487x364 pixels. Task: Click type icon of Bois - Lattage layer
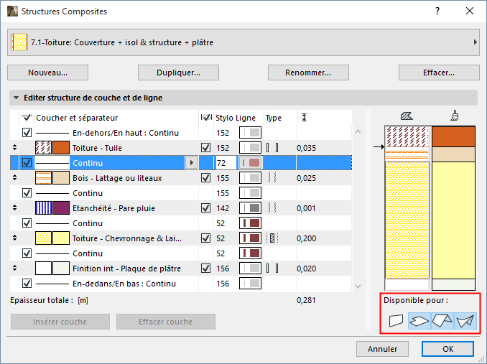[272, 178]
